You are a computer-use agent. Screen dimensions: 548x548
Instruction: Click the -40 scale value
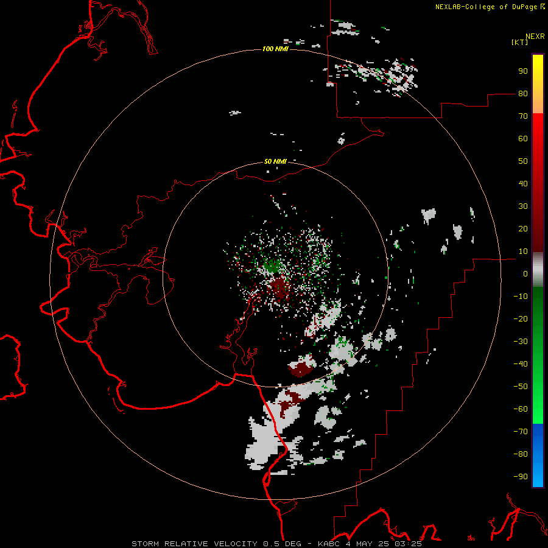click(x=521, y=364)
